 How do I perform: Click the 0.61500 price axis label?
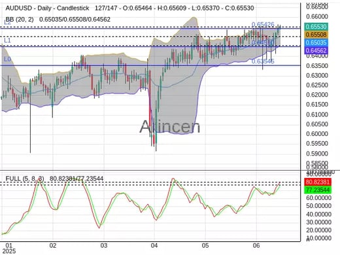[x=317, y=105]
